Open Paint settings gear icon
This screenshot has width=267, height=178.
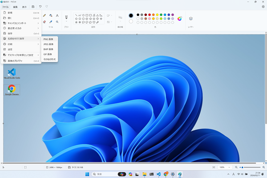[x=263, y=7]
